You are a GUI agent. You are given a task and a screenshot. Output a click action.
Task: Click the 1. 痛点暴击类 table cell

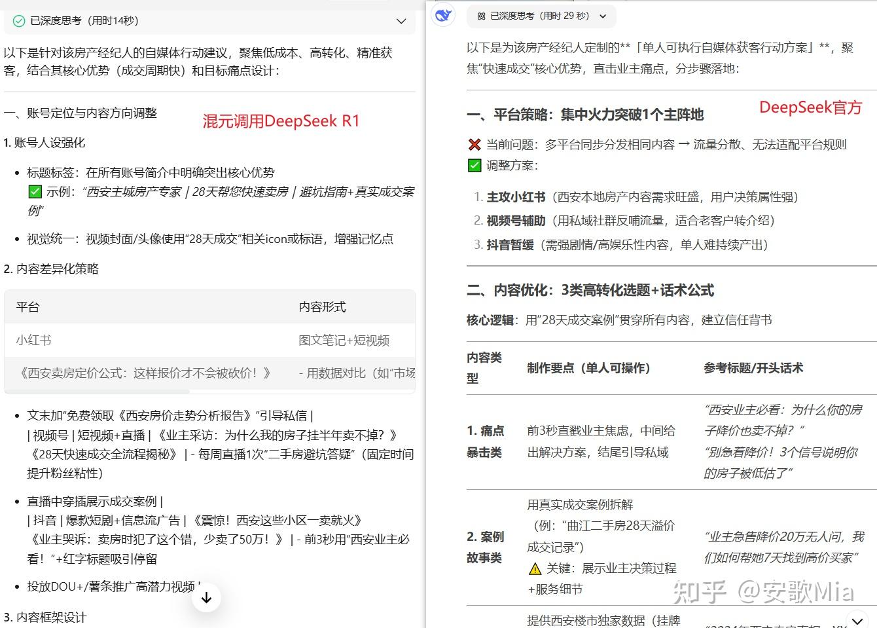tap(486, 441)
